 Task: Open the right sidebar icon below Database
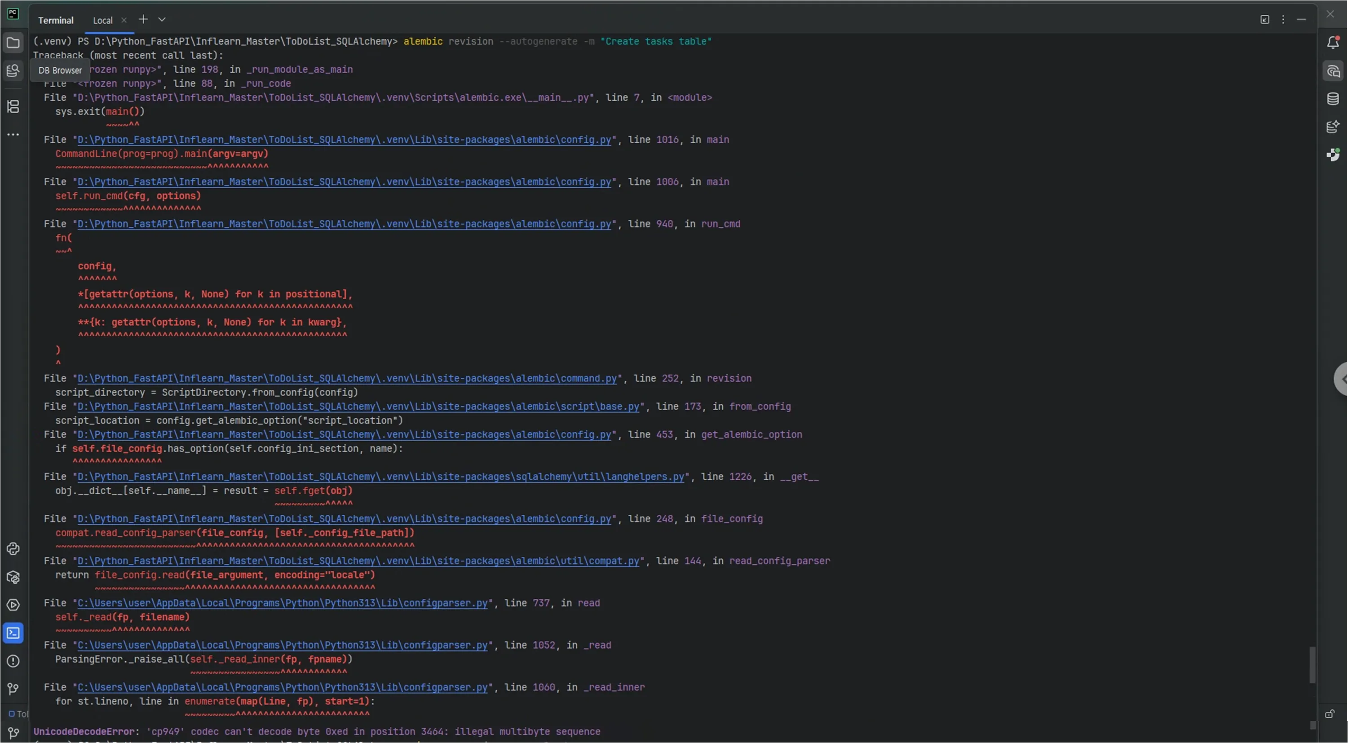[x=1333, y=127]
